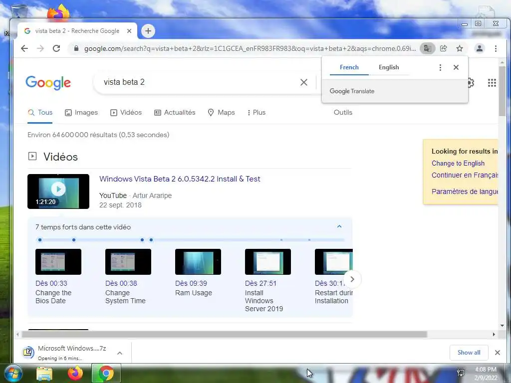
Task: Click the Vidéos section heading icon
Action: click(32, 156)
